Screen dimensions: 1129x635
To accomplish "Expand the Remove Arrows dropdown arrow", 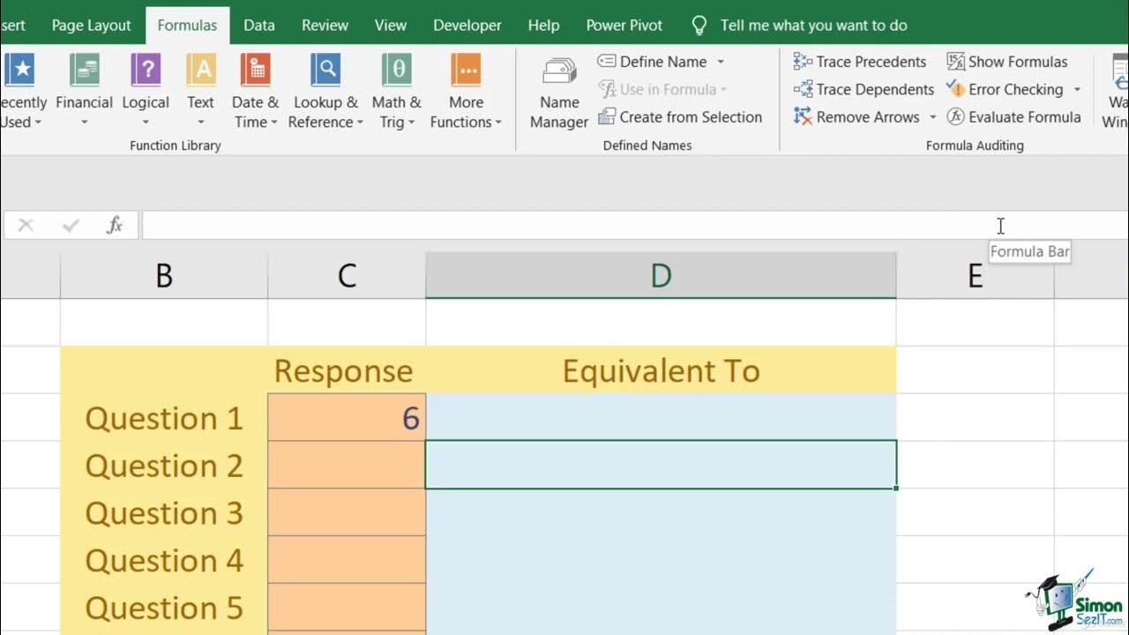I will [932, 117].
